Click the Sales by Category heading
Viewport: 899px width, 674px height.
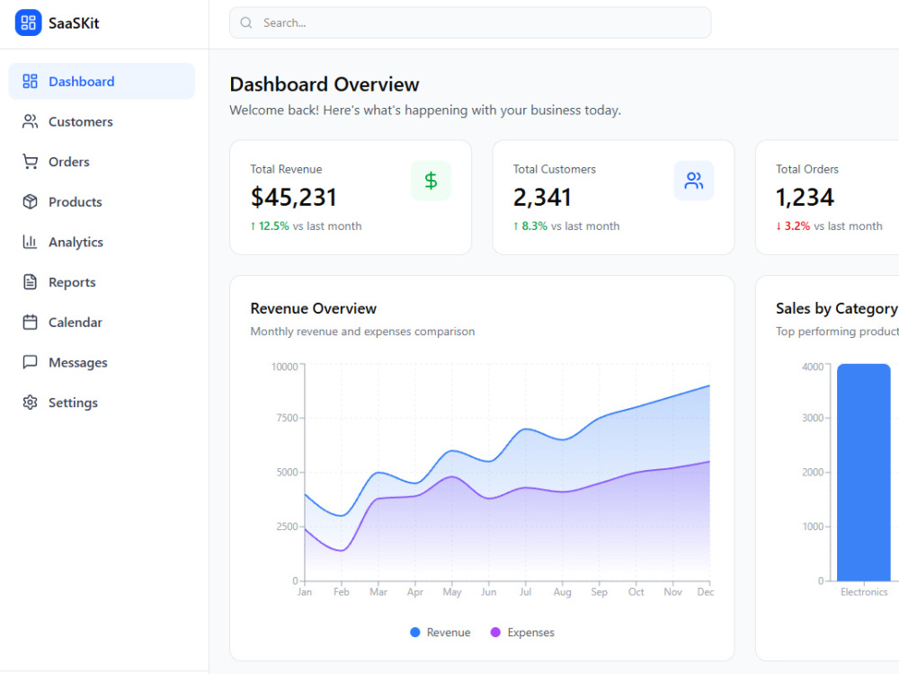[836, 308]
